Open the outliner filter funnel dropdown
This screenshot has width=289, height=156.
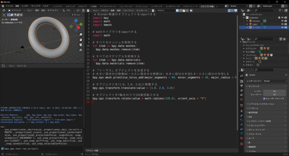pos(281,10)
